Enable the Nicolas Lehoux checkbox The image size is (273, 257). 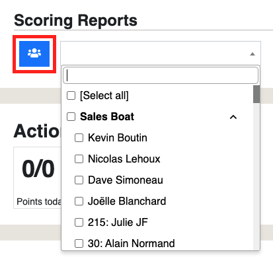79,159
